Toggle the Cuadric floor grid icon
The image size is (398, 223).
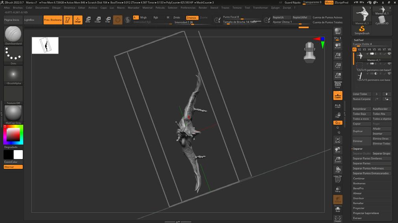point(338,95)
